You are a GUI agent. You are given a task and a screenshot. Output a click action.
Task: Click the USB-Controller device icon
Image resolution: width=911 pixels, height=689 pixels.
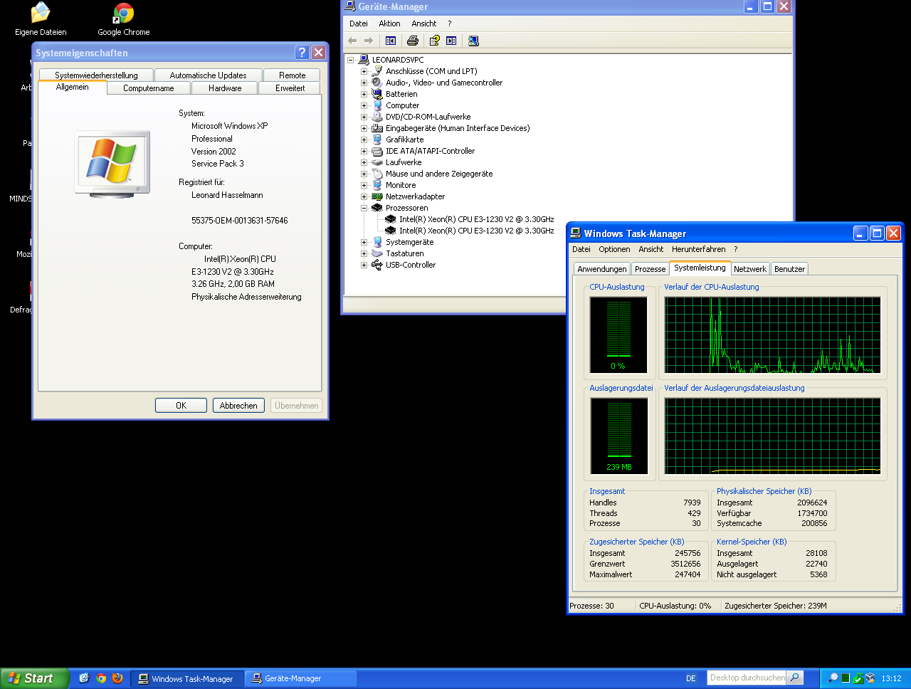click(377, 265)
